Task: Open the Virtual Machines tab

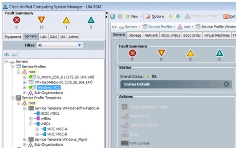Action: coord(217,35)
